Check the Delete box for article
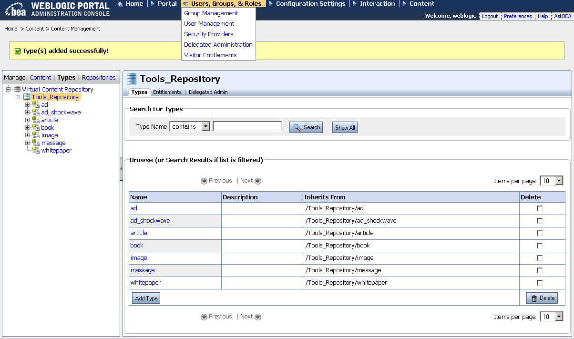The height and width of the screenshot is (339, 574). click(x=540, y=233)
